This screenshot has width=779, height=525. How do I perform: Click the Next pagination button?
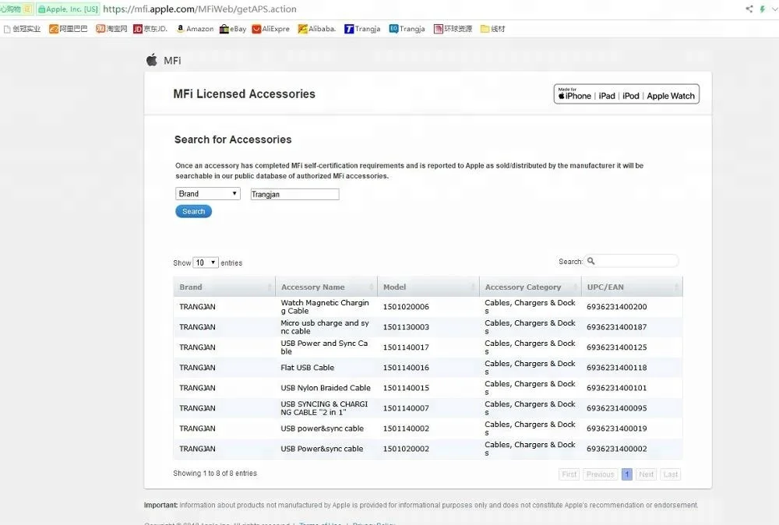tap(646, 474)
